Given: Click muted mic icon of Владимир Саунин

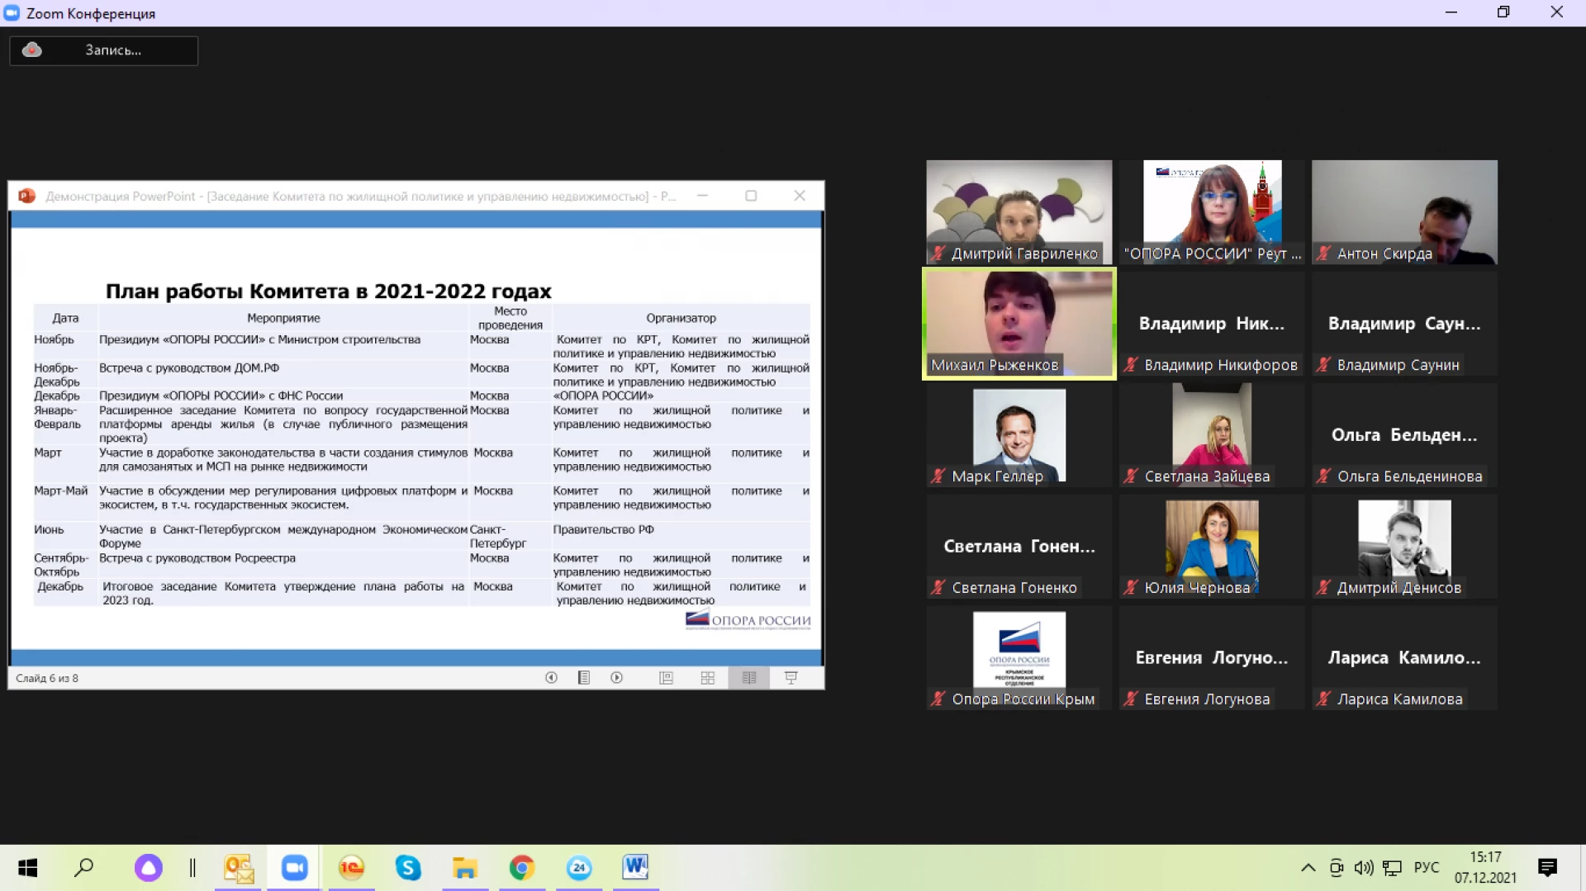Looking at the screenshot, I should [x=1323, y=365].
